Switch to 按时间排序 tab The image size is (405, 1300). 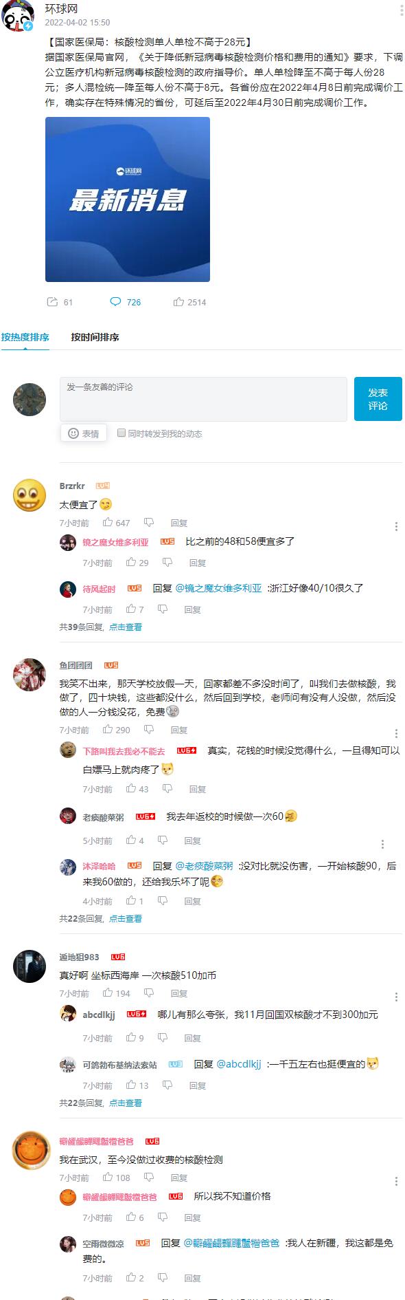(x=95, y=337)
